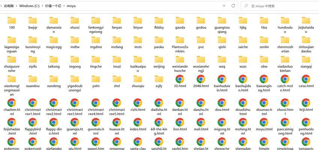
Task: Select the hundouluo folder
Action: point(285,20)
